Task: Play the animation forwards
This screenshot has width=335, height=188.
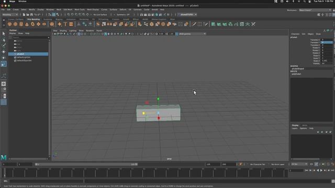Action: [x=321, y=170]
